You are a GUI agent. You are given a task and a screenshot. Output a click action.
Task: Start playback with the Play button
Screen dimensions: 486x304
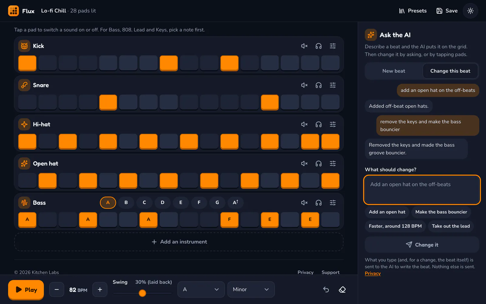[26, 290]
